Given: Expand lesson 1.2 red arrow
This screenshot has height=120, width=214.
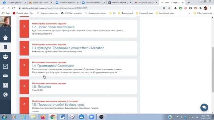Looking at the screenshot, I should (24, 29).
